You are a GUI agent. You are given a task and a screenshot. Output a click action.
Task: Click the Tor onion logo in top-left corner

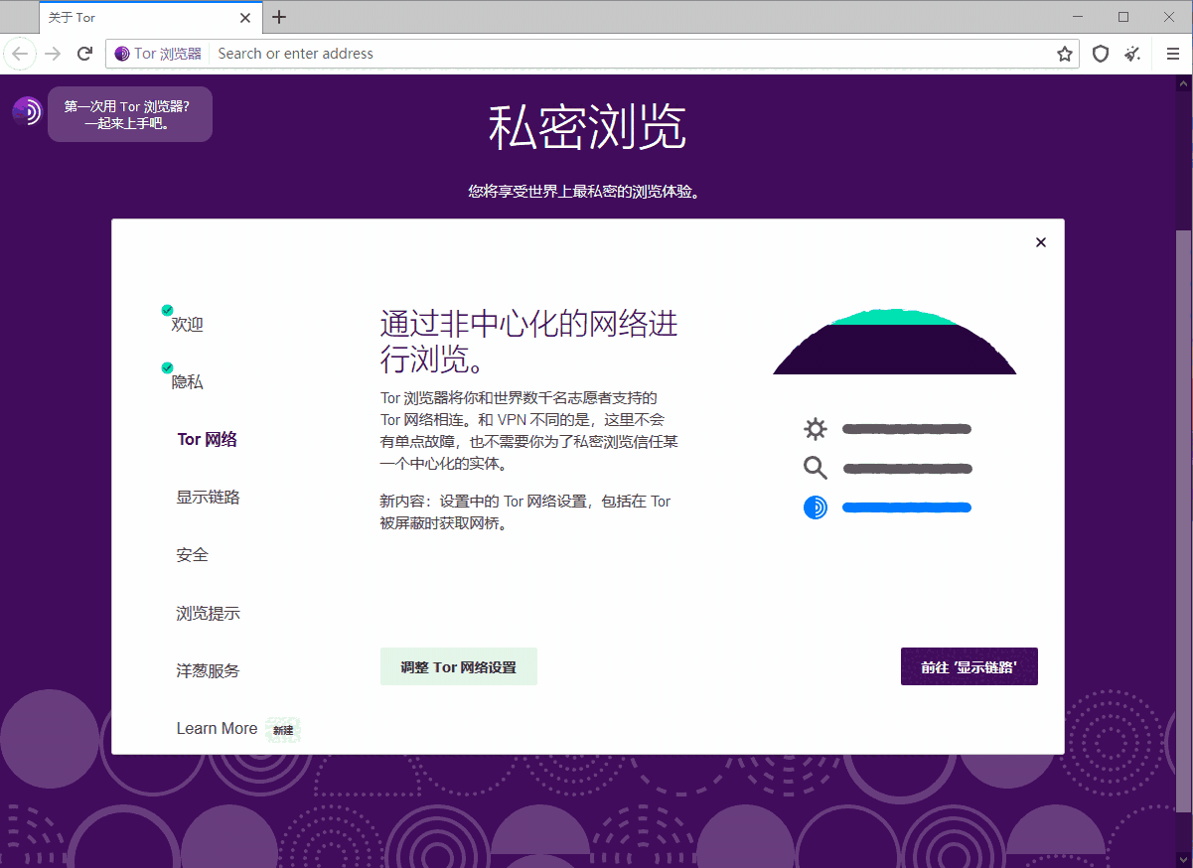coord(27,110)
